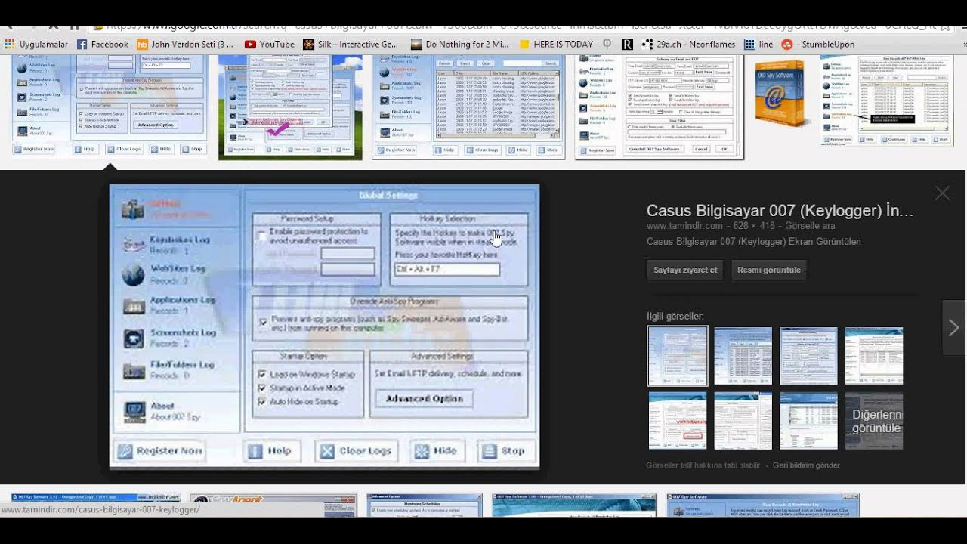Open the HERE IS TODAY bookmark

[x=556, y=45]
